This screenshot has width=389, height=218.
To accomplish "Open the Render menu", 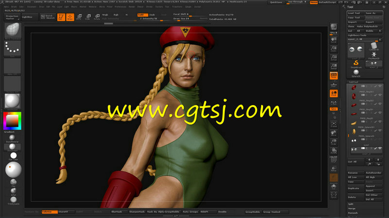I will coord(132,7).
